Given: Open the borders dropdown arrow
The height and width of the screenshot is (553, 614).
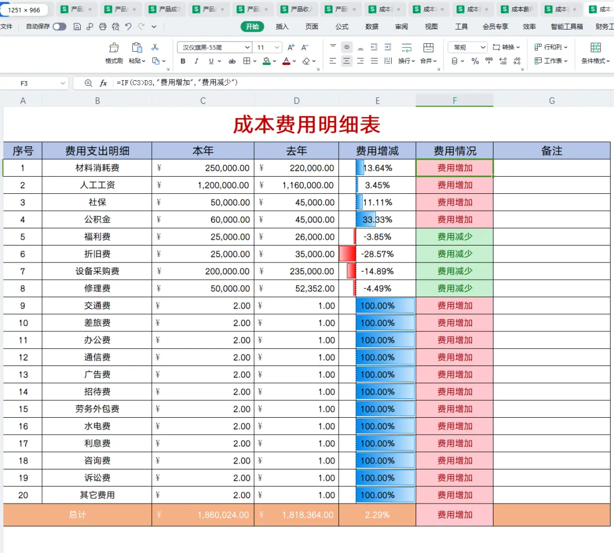Looking at the screenshot, I should click(255, 61).
